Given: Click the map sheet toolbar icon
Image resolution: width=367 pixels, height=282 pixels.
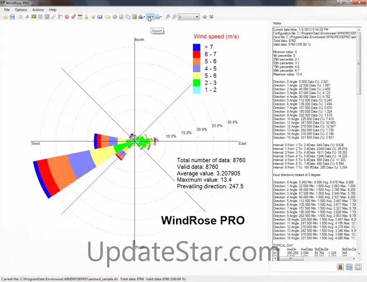Looking at the screenshot, I should [47, 17].
